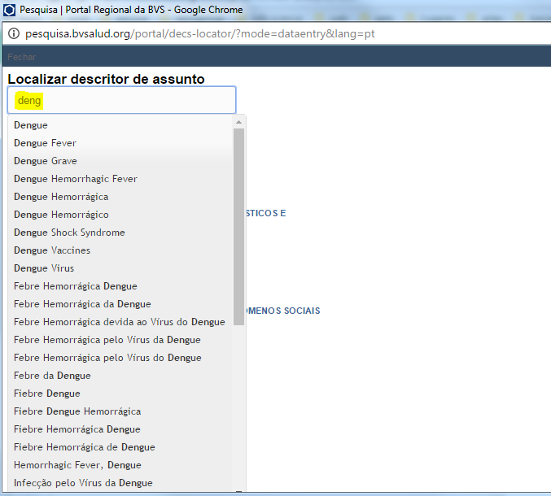The height and width of the screenshot is (496, 551).
Task: Click the Chrome window app icon
Action: [9, 10]
